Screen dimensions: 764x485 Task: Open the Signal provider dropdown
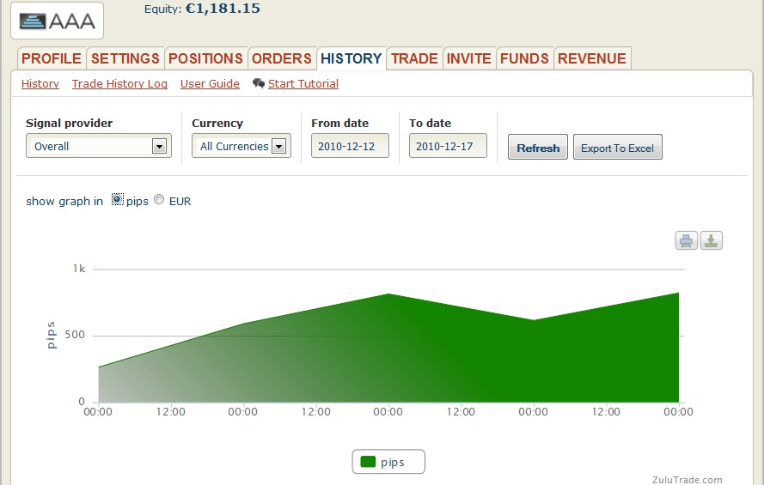tap(99, 145)
